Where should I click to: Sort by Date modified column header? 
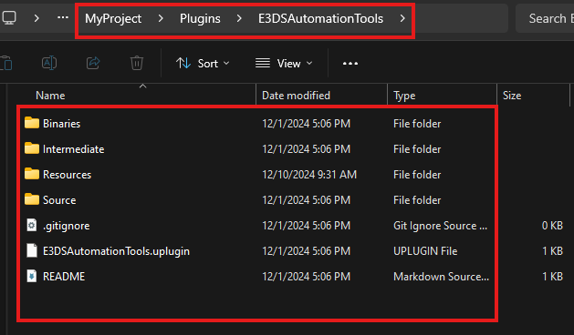click(x=296, y=96)
